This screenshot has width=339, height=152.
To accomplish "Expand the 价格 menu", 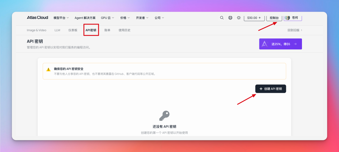I will (x=125, y=18).
